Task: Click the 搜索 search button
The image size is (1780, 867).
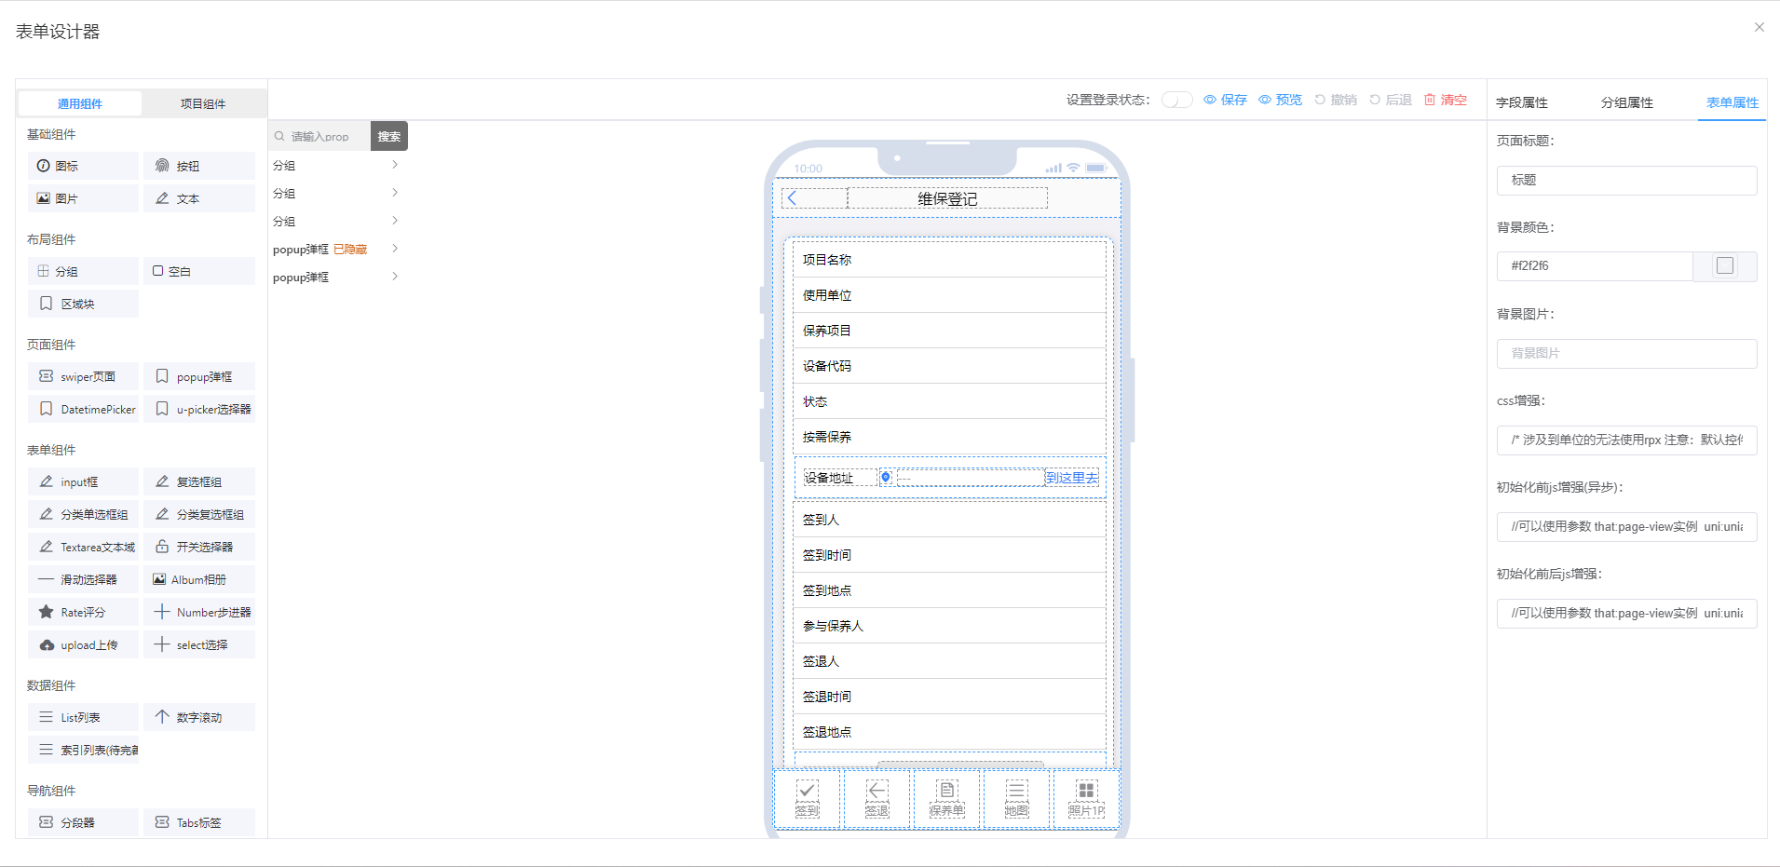Action: pyautogui.click(x=388, y=136)
